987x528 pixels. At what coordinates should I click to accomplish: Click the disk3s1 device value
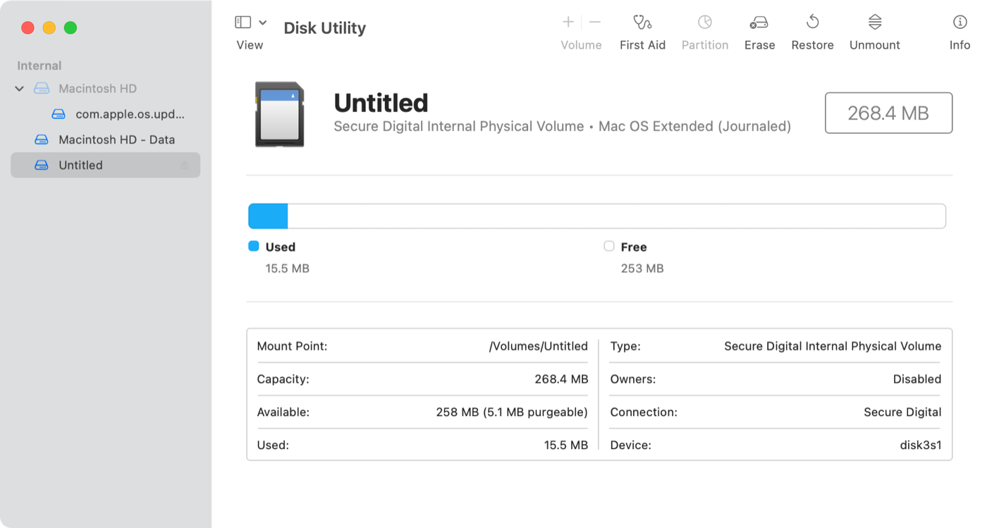click(921, 445)
